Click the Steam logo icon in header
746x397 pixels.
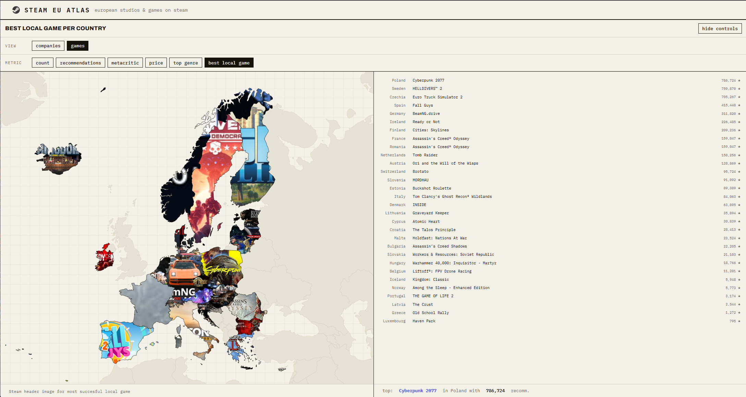(x=16, y=10)
